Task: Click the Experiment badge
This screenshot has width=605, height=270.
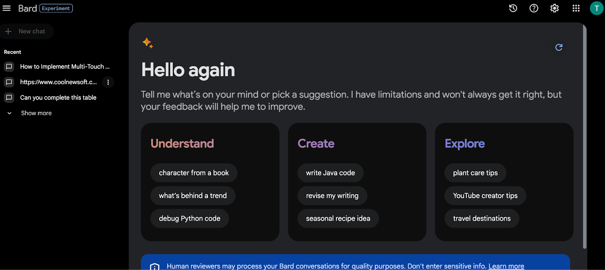Action: [56, 8]
